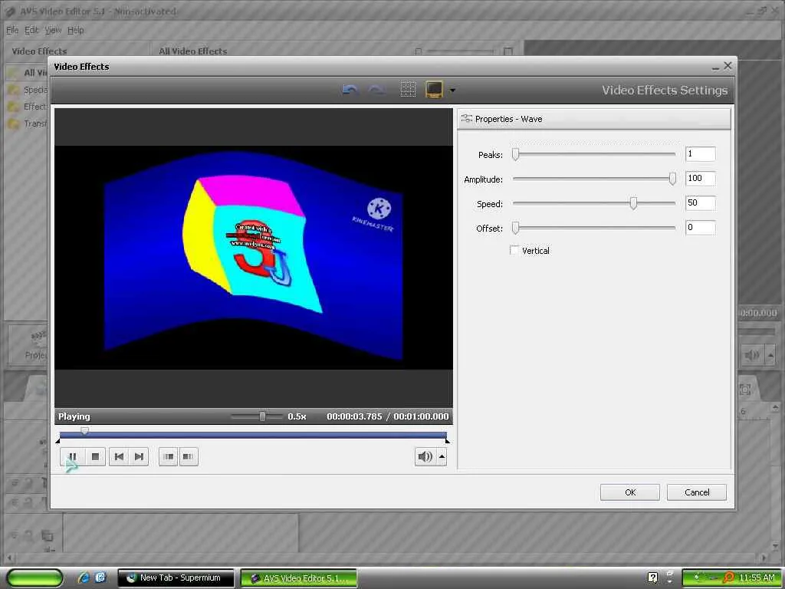Mute the preview with speaker icon
This screenshot has width=785, height=589.
[425, 456]
